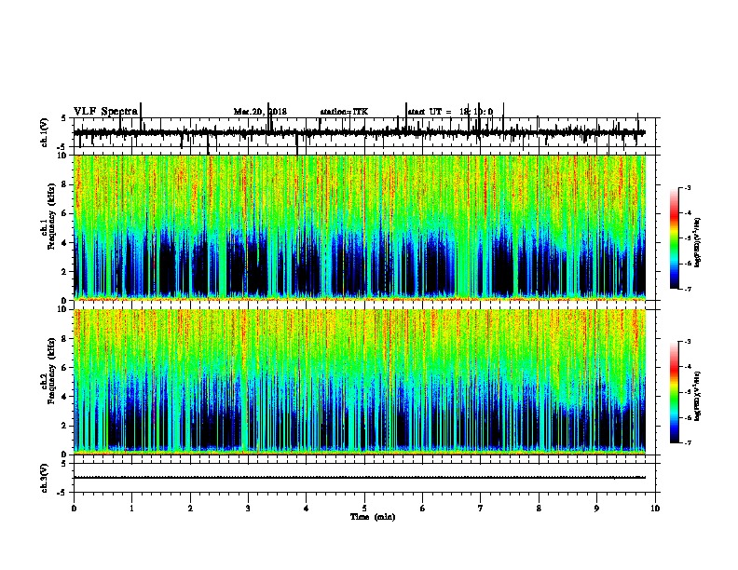
Task: Click the ch.1 spectrogram color bar
Action: [675, 238]
